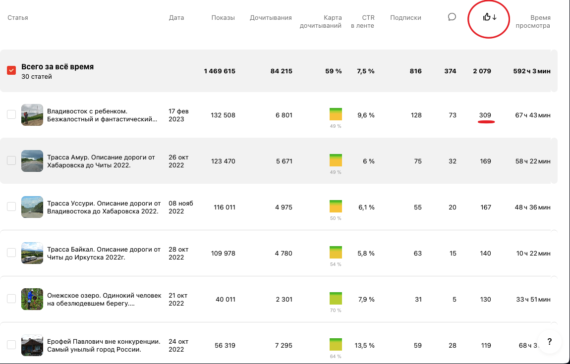
Task: Open article 'Трасса Амур. Описание дороги'
Action: click(101, 161)
